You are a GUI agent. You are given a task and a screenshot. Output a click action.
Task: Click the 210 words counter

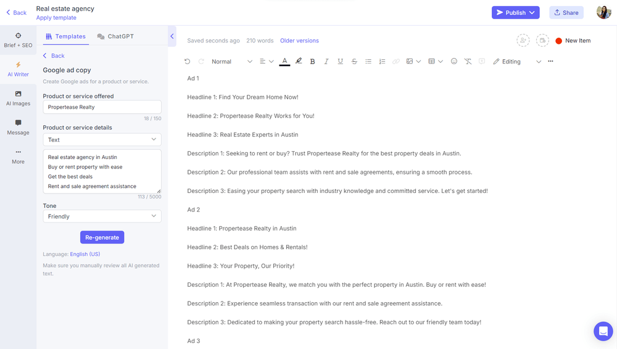(x=260, y=41)
